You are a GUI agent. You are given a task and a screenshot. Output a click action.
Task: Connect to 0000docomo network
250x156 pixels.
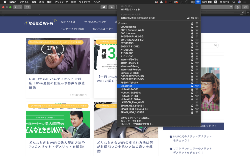click(159, 27)
